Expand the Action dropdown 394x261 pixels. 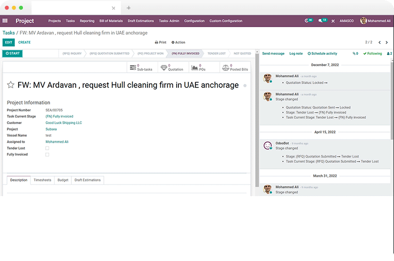point(178,42)
